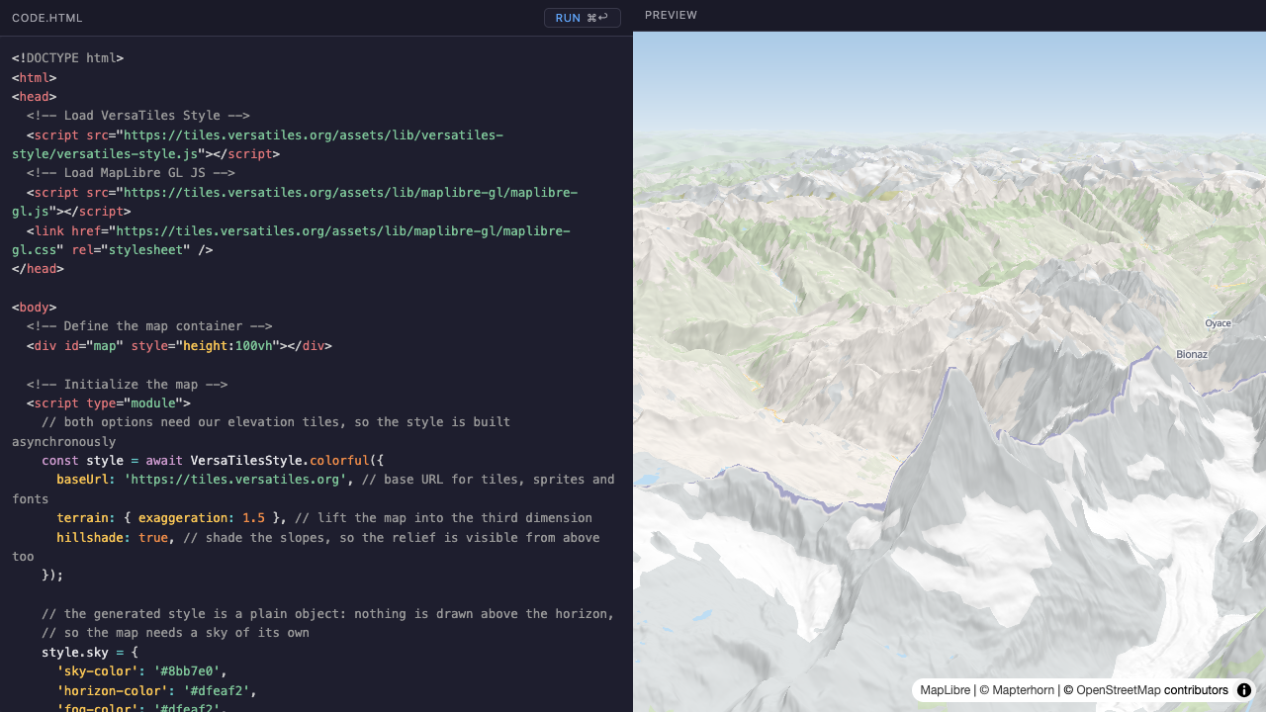Click the Oyace place label on the map

(1218, 323)
